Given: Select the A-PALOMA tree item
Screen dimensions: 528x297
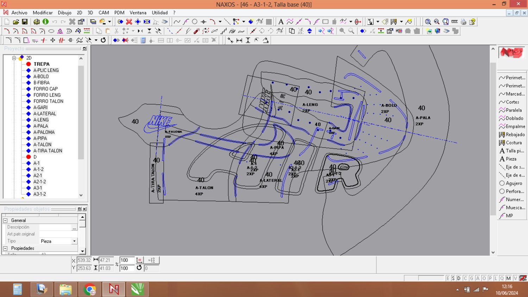Looking at the screenshot, I should coord(44,132).
